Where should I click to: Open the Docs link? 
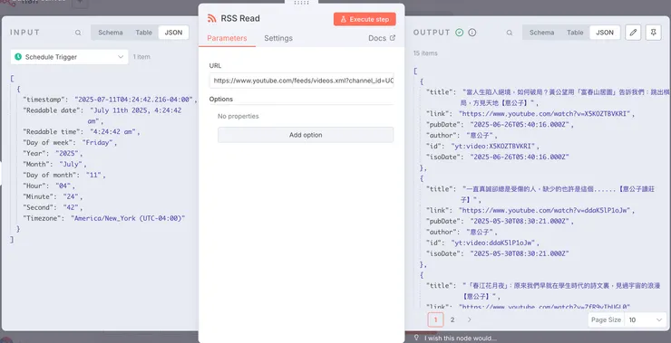(x=382, y=38)
